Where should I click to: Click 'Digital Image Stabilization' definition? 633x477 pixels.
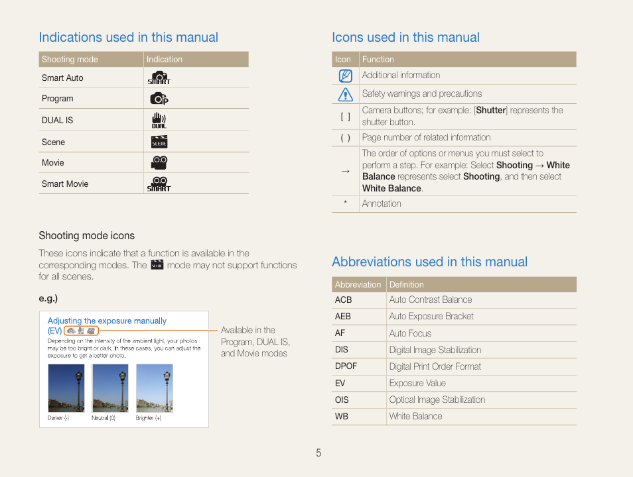[x=435, y=350]
